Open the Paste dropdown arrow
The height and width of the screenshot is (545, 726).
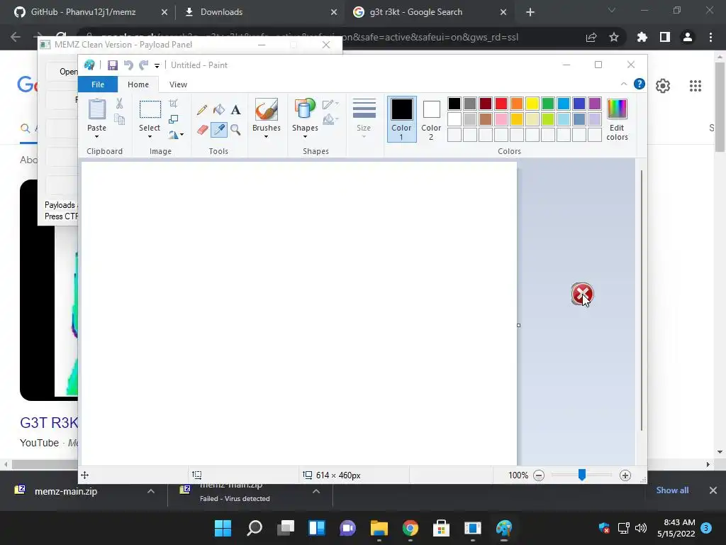click(x=96, y=137)
